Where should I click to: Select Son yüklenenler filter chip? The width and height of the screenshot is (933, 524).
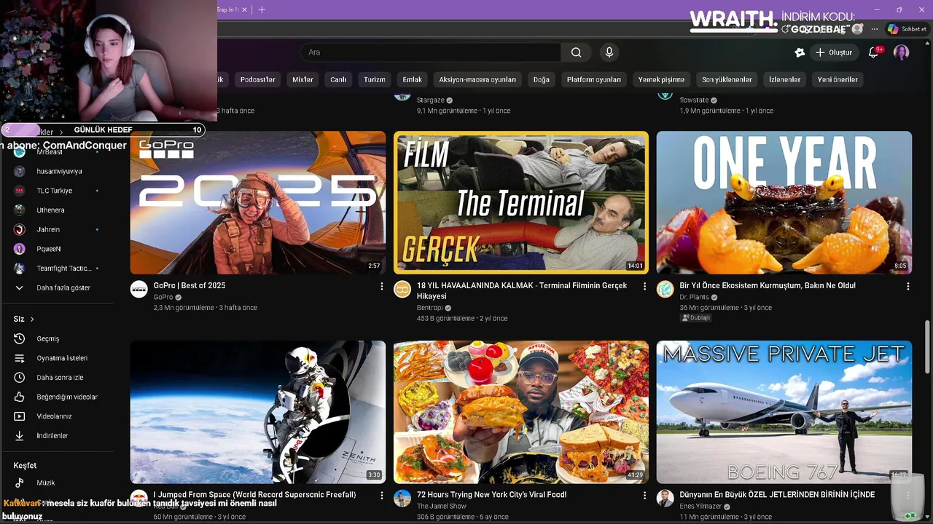click(x=727, y=79)
